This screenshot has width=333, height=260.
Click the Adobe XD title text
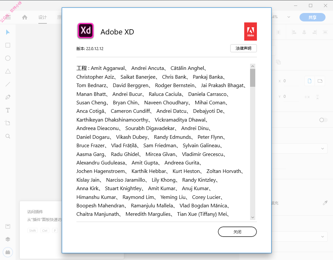pos(117,32)
